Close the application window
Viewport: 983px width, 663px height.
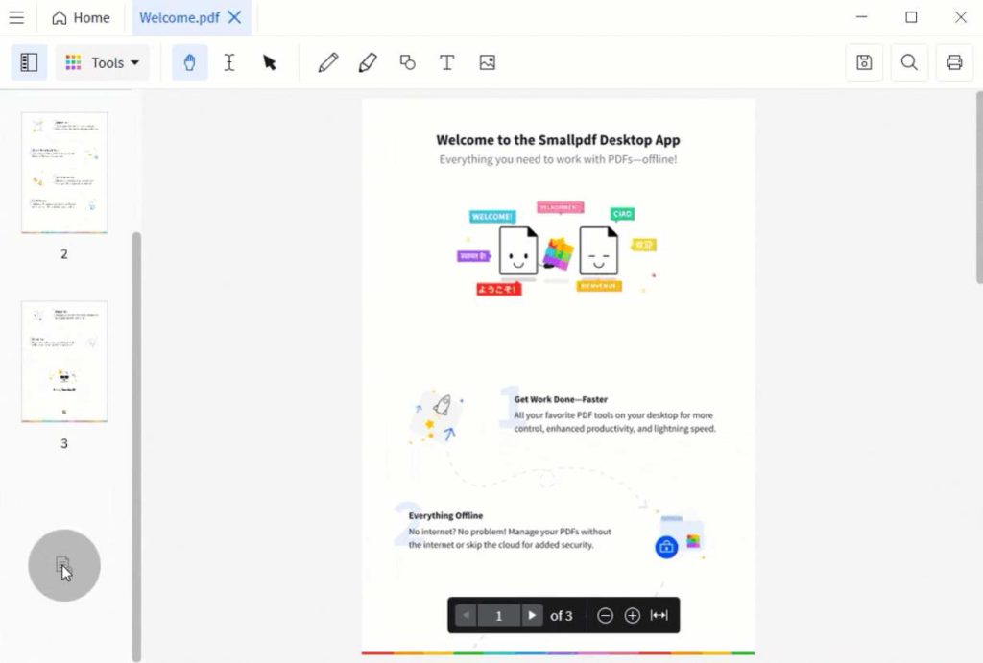pos(960,17)
